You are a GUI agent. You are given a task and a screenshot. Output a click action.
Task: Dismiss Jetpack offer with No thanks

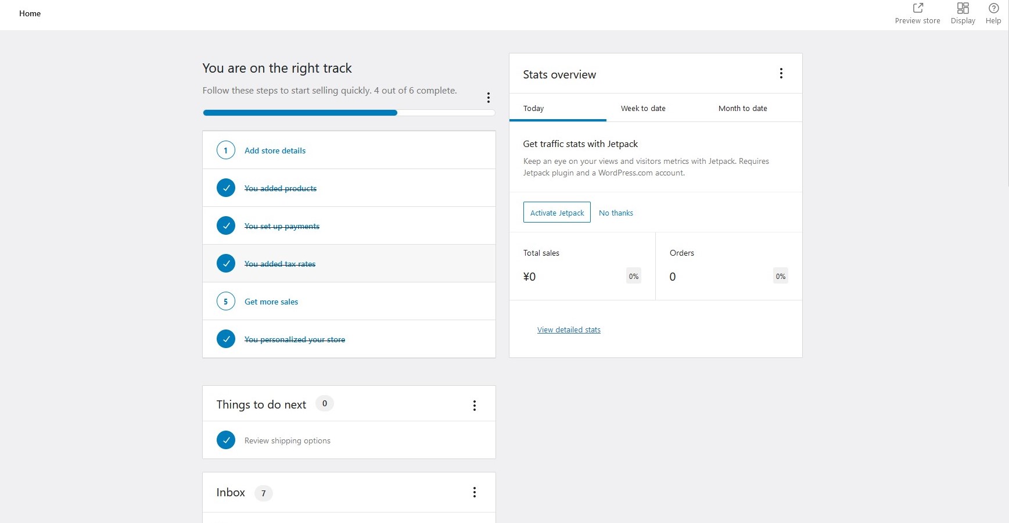(x=616, y=213)
